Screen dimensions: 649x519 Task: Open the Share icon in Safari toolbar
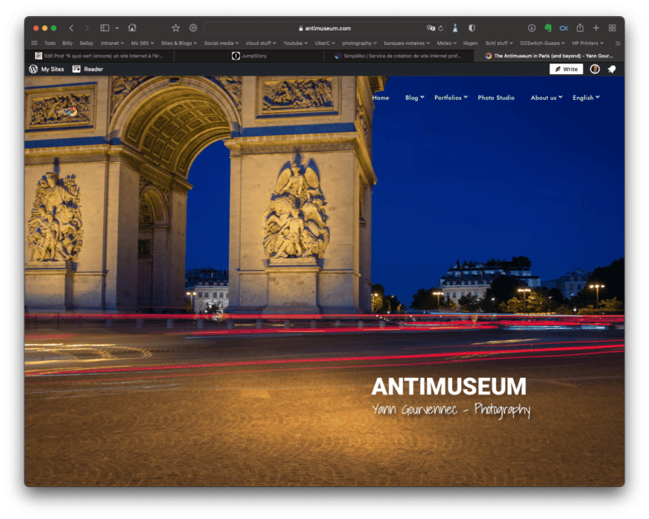[580, 27]
